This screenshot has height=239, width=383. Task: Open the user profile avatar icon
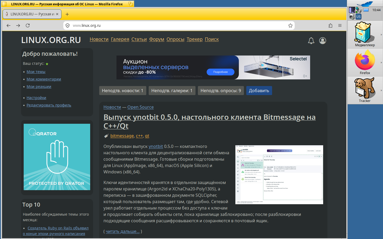[x=323, y=41]
